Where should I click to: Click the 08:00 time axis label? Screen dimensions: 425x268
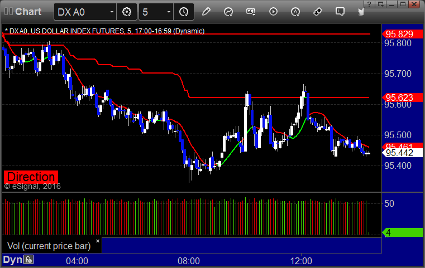[x=189, y=261]
